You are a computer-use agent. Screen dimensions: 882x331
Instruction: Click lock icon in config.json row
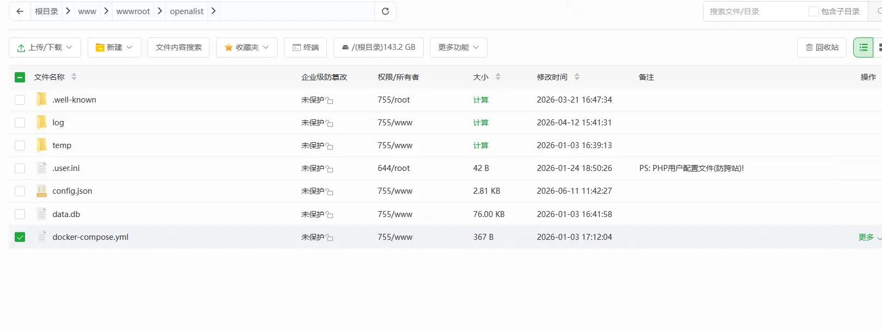click(330, 192)
